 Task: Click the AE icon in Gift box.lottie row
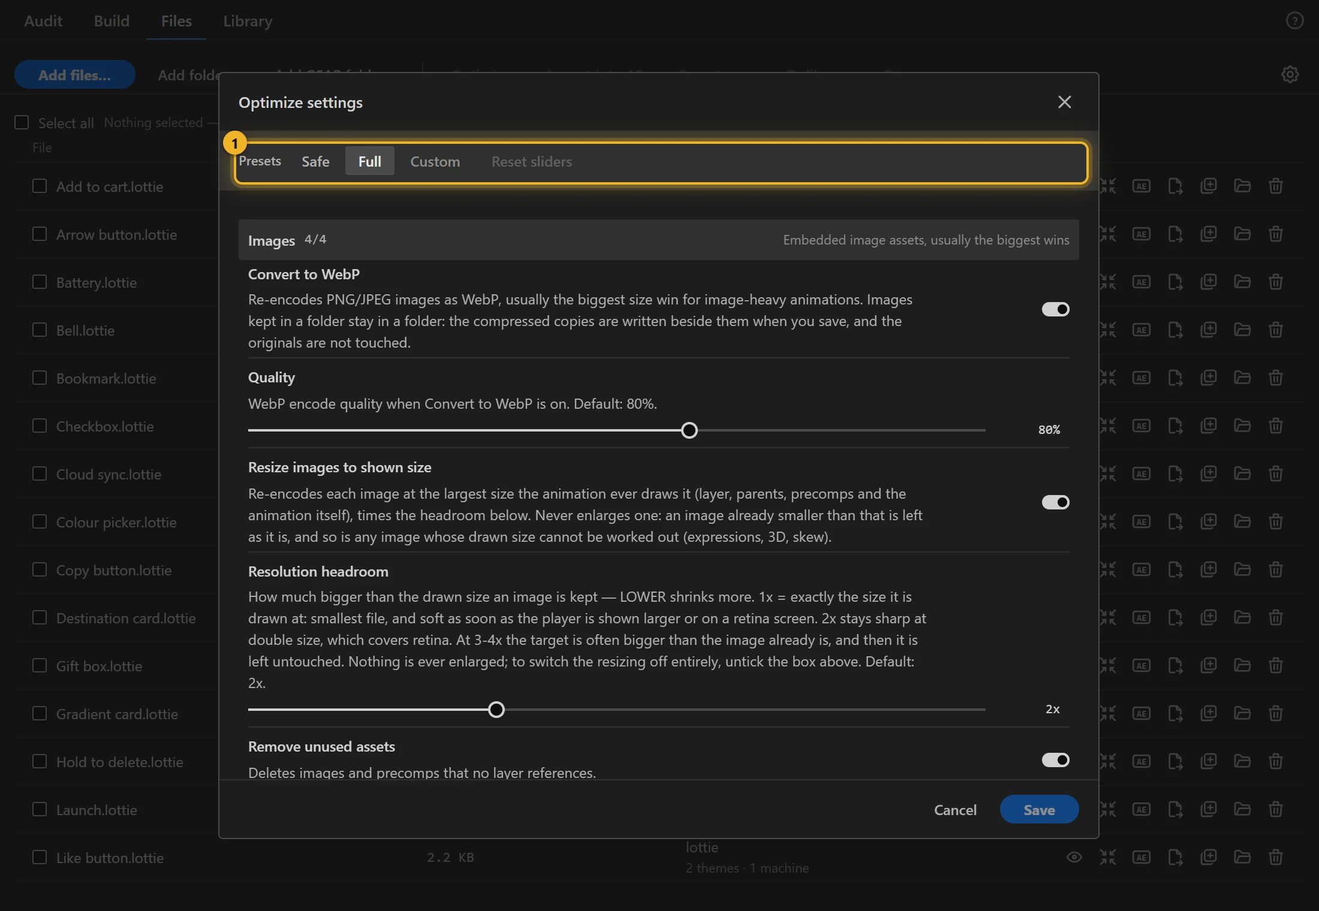[1142, 665]
